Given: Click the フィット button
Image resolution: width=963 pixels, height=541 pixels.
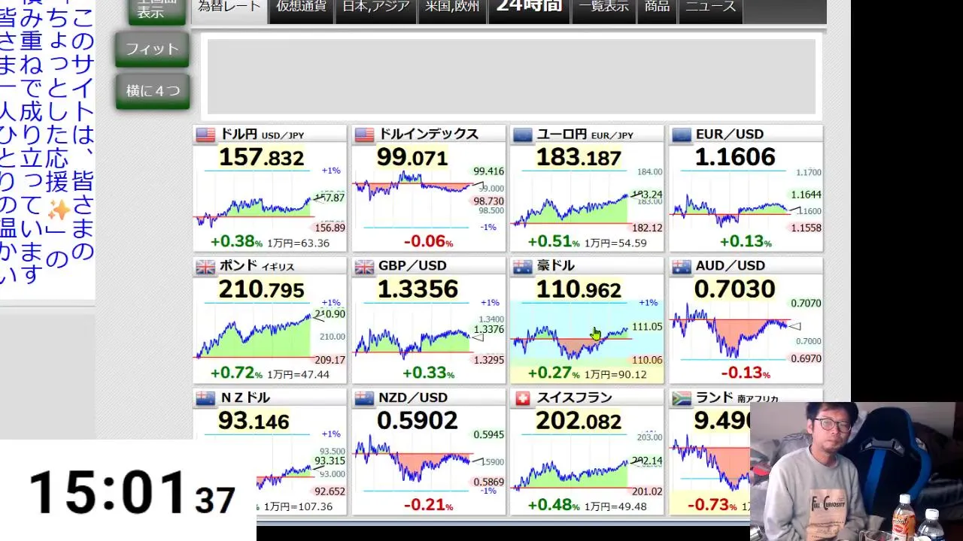Looking at the screenshot, I should (152, 50).
